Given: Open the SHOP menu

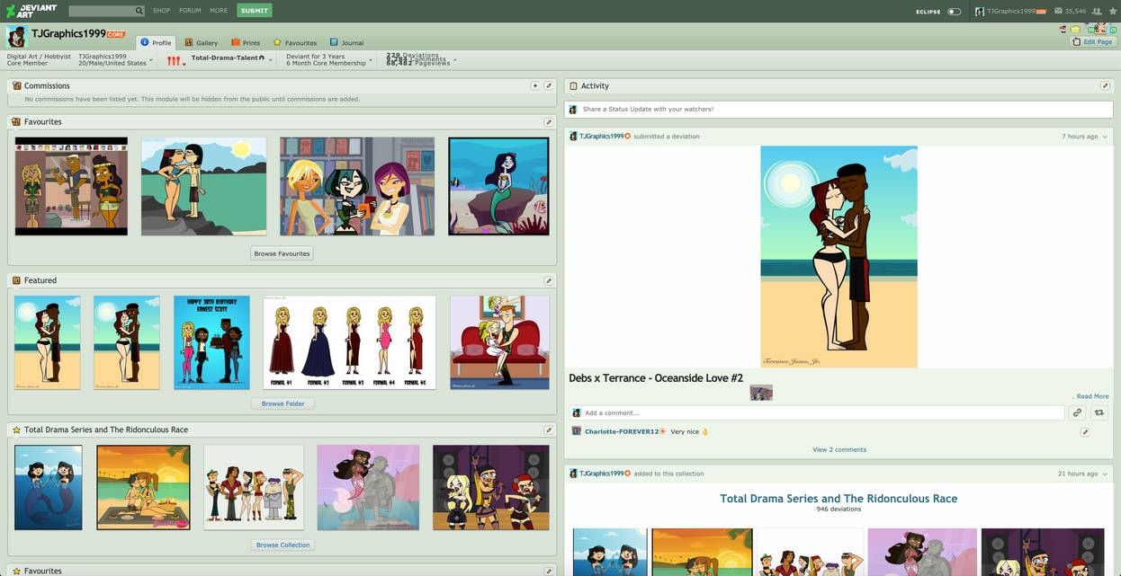Looking at the screenshot, I should [161, 11].
